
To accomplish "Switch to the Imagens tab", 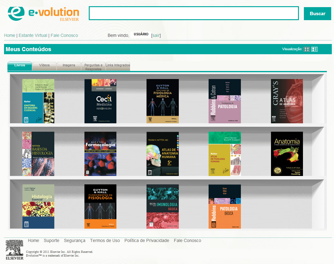I will (69, 65).
